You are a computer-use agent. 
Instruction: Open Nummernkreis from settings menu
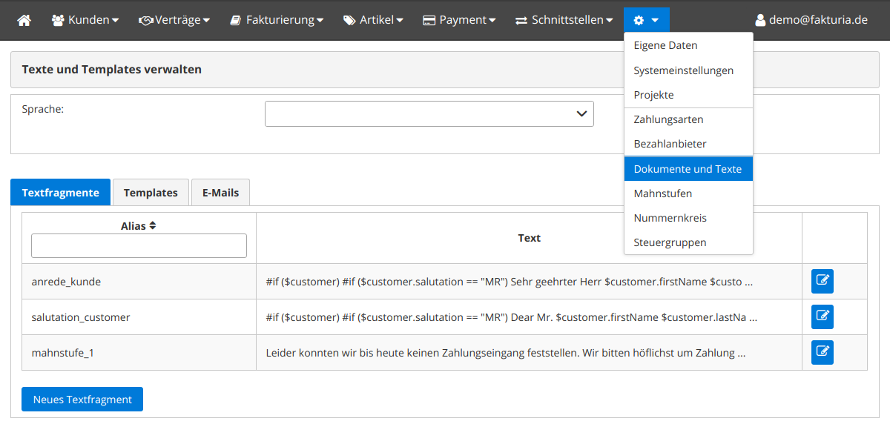670,218
